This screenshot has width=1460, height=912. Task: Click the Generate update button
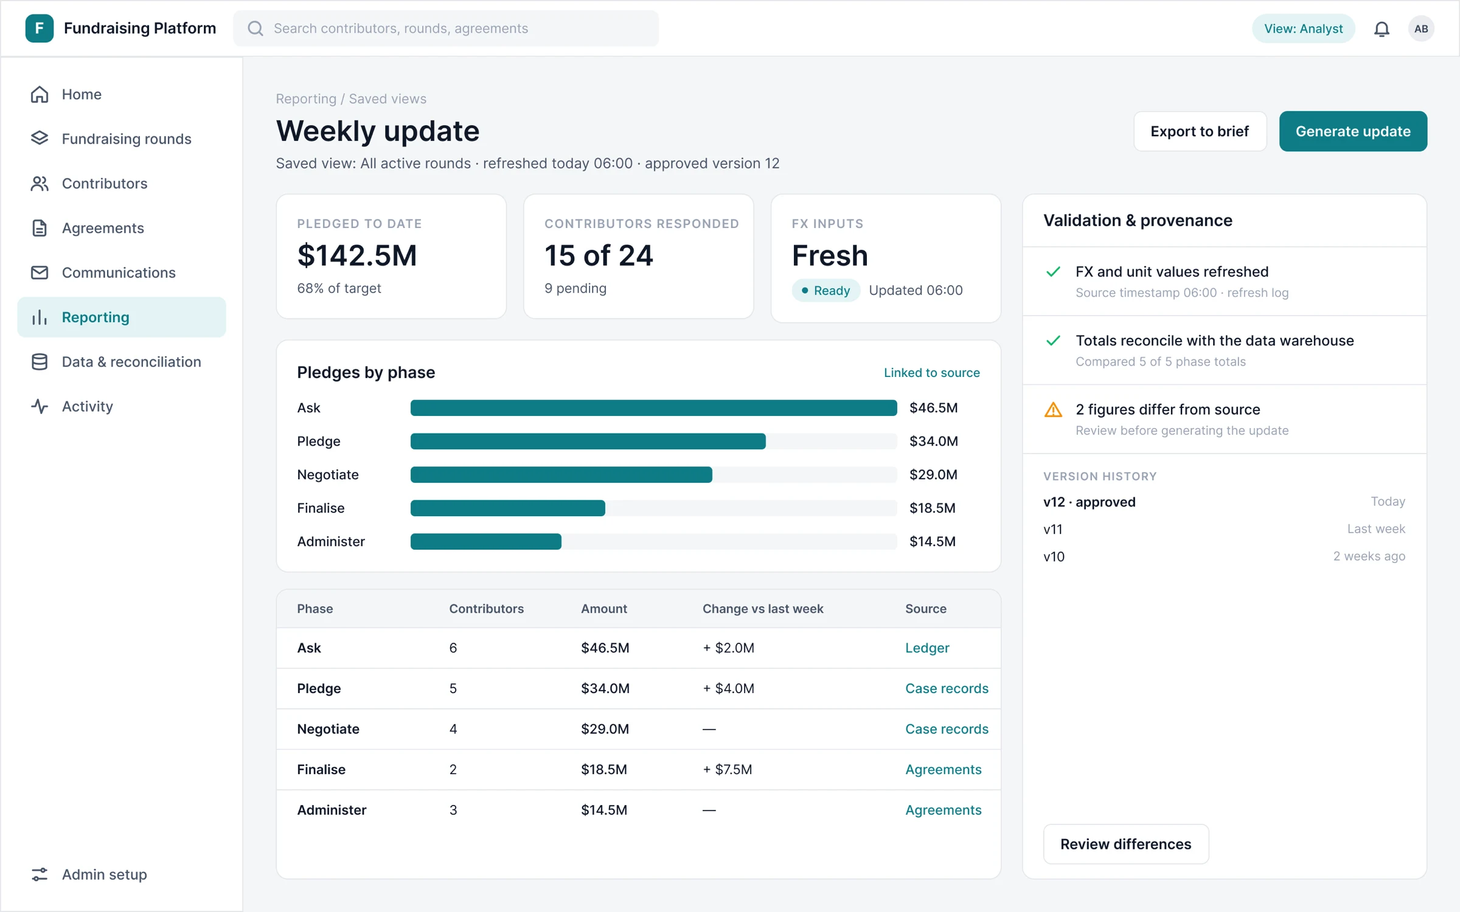[x=1353, y=131]
